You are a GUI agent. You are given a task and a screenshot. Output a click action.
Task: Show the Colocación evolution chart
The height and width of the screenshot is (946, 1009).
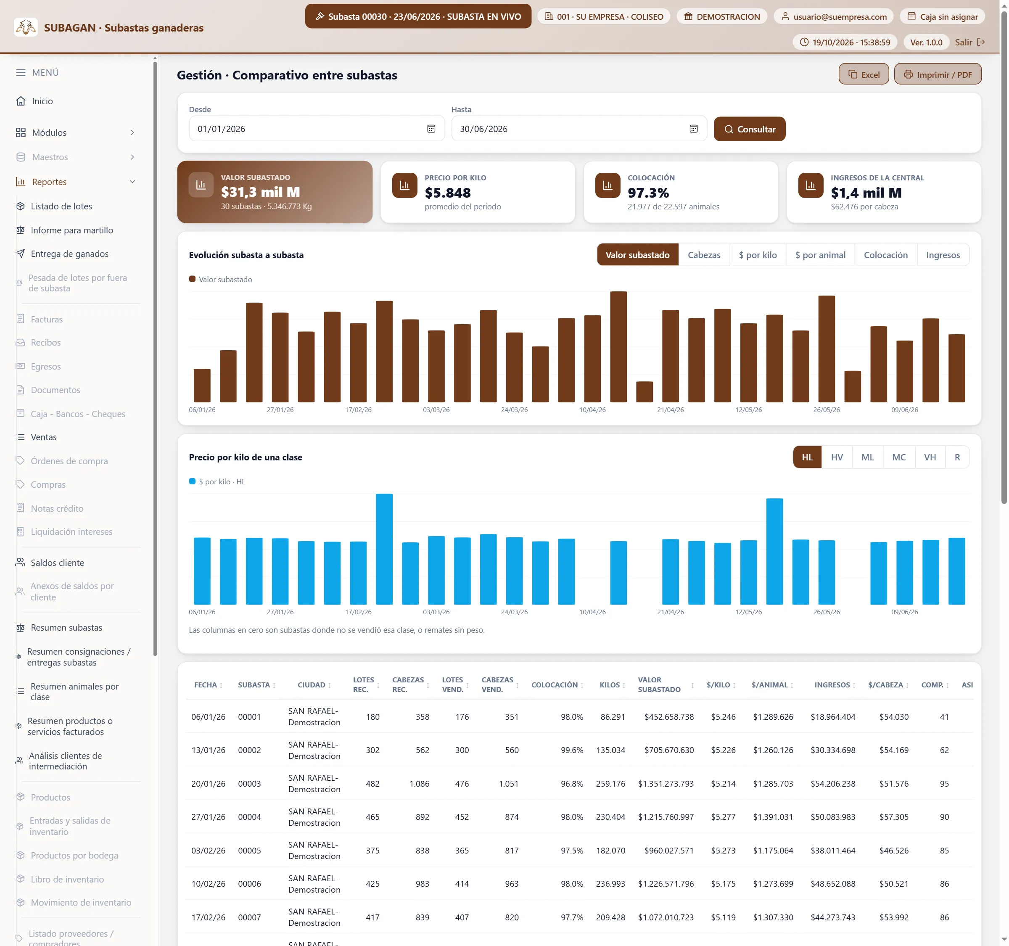tap(886, 255)
